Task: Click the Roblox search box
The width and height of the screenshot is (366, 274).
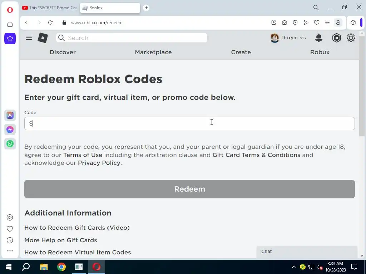Action: [132, 38]
